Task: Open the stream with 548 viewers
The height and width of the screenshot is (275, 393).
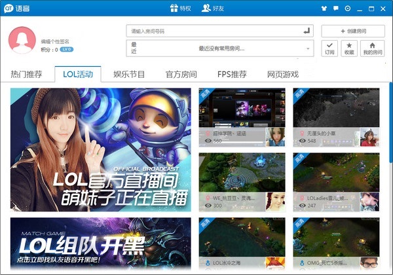Action: click(336, 117)
